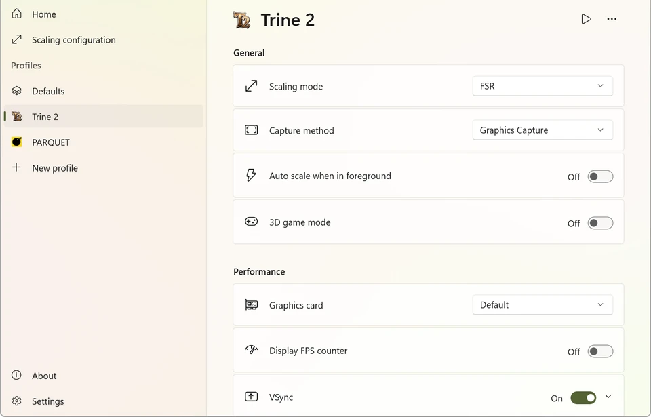Toggle Display FPS counter on
Screen dimensions: 651x417
[600, 351]
